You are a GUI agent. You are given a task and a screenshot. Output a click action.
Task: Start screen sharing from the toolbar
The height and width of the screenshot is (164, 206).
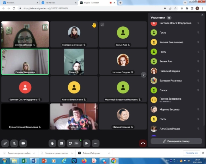[61, 143]
